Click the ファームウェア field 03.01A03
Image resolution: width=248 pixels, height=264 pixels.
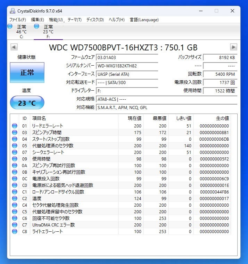coord(127,57)
